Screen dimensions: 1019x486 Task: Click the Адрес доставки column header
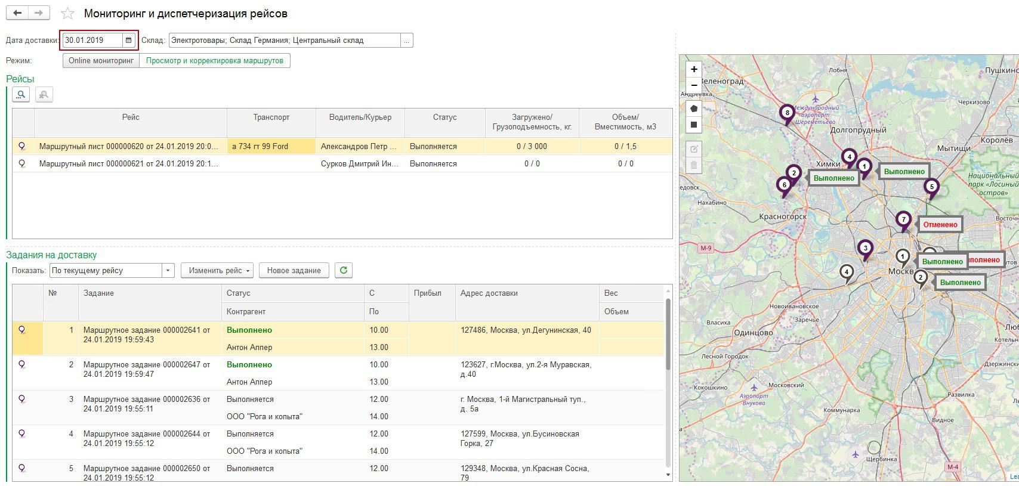[x=527, y=302]
